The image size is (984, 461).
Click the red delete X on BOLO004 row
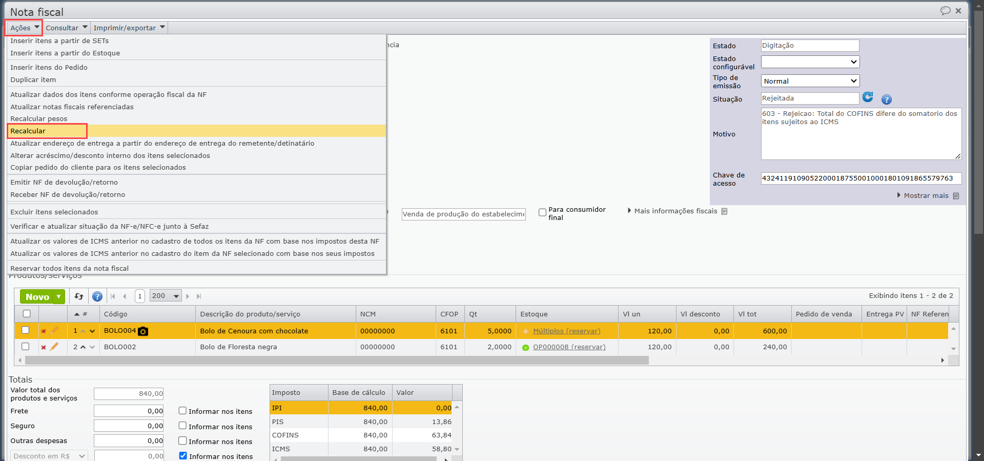pyautogui.click(x=44, y=331)
